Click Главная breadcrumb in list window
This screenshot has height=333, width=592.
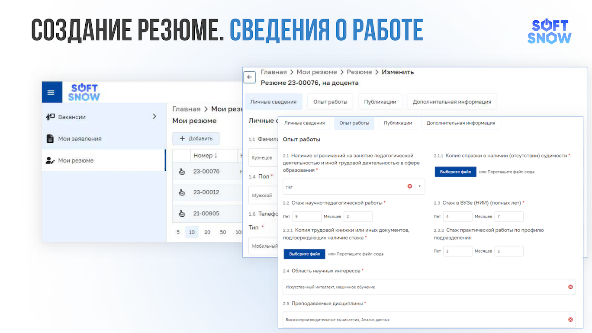pos(187,109)
